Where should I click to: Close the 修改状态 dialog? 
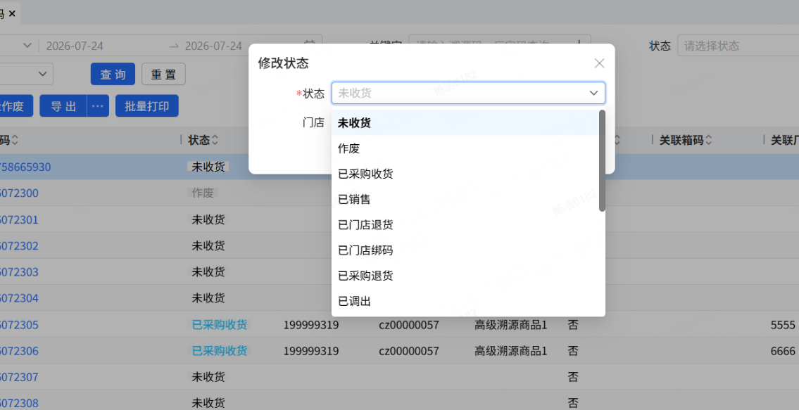[x=599, y=64]
